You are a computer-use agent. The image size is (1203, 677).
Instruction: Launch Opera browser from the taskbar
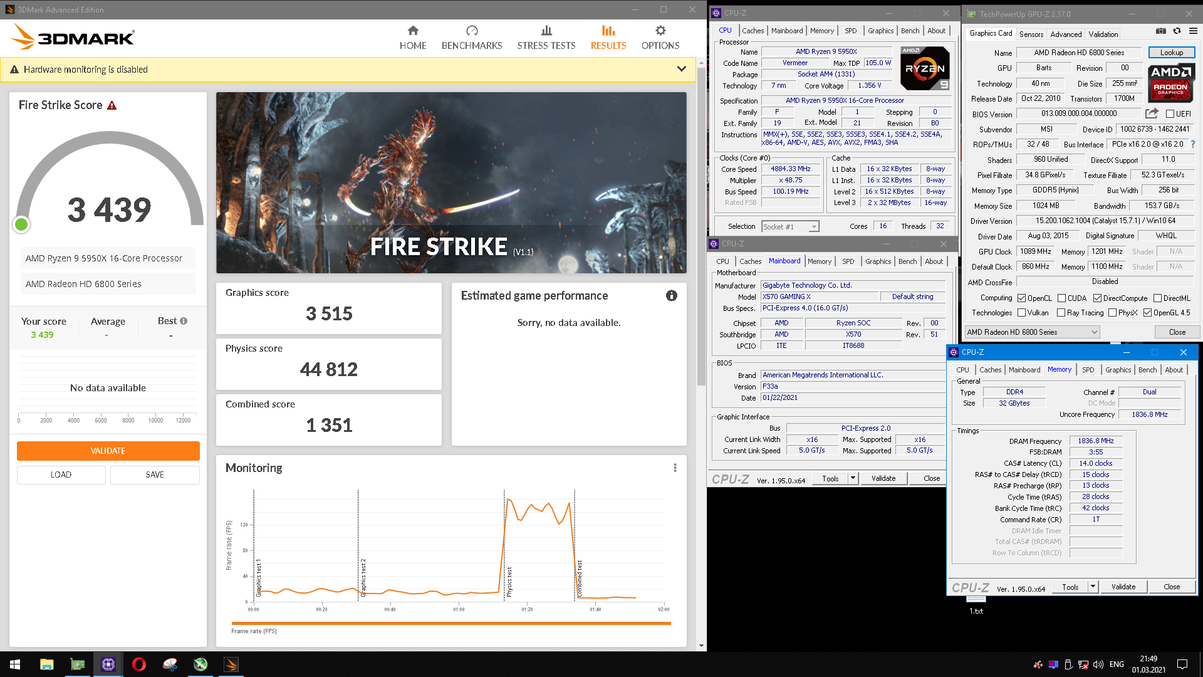139,664
